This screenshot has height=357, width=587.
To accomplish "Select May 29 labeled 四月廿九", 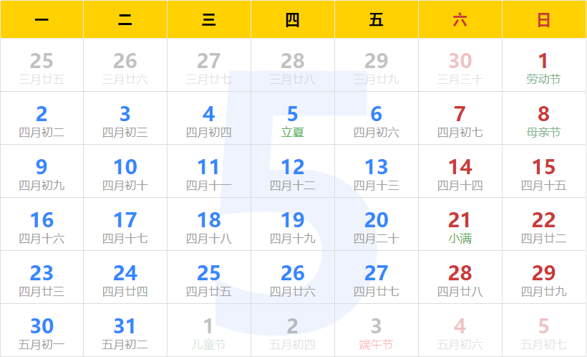I will 543,277.
